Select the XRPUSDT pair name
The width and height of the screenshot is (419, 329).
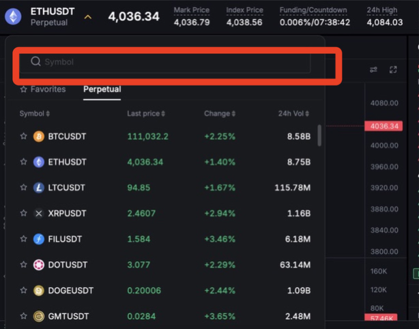67,213
